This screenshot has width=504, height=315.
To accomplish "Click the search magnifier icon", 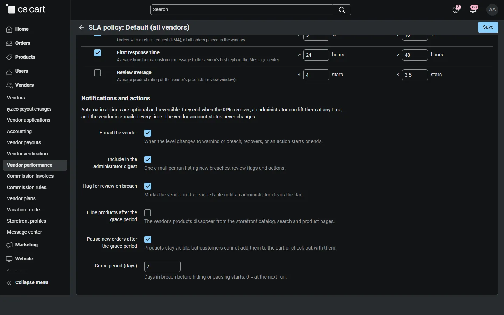I will (x=342, y=10).
